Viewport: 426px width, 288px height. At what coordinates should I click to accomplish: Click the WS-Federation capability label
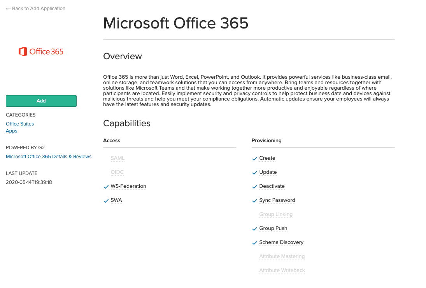[x=128, y=186]
